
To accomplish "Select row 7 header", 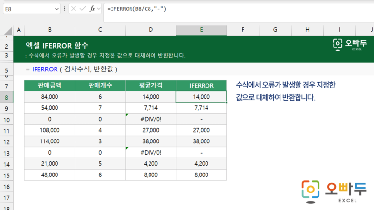I will (6, 86).
